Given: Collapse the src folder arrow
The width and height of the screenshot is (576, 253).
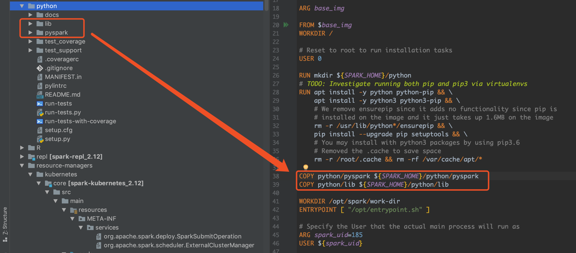Looking at the screenshot, I should point(47,192).
